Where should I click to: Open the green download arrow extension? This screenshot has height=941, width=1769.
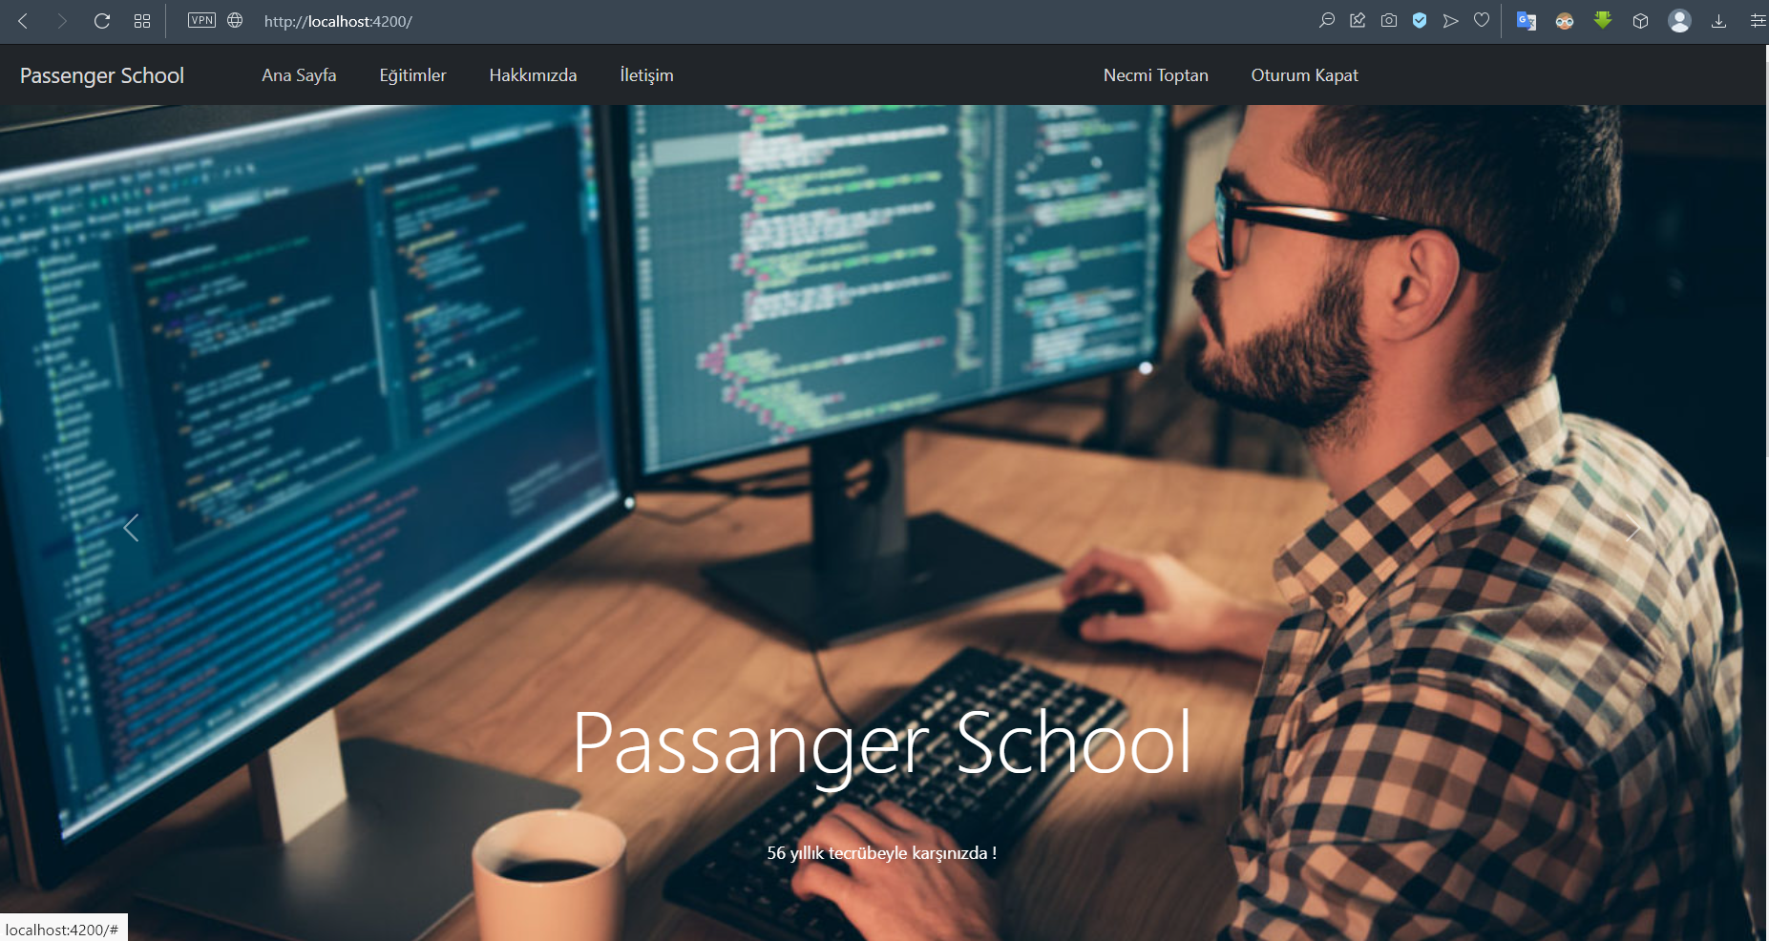coord(1603,20)
